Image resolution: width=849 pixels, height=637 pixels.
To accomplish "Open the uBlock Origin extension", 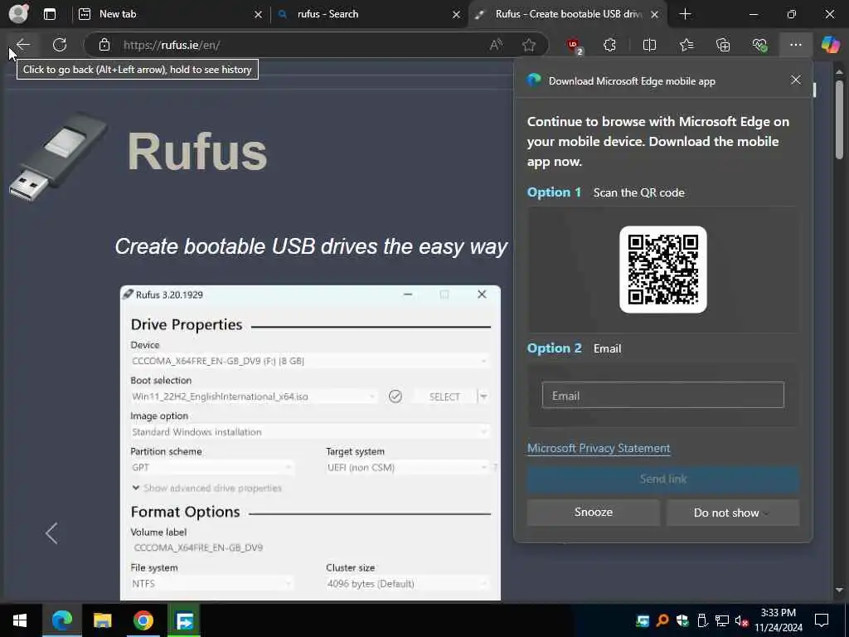I will [574, 46].
